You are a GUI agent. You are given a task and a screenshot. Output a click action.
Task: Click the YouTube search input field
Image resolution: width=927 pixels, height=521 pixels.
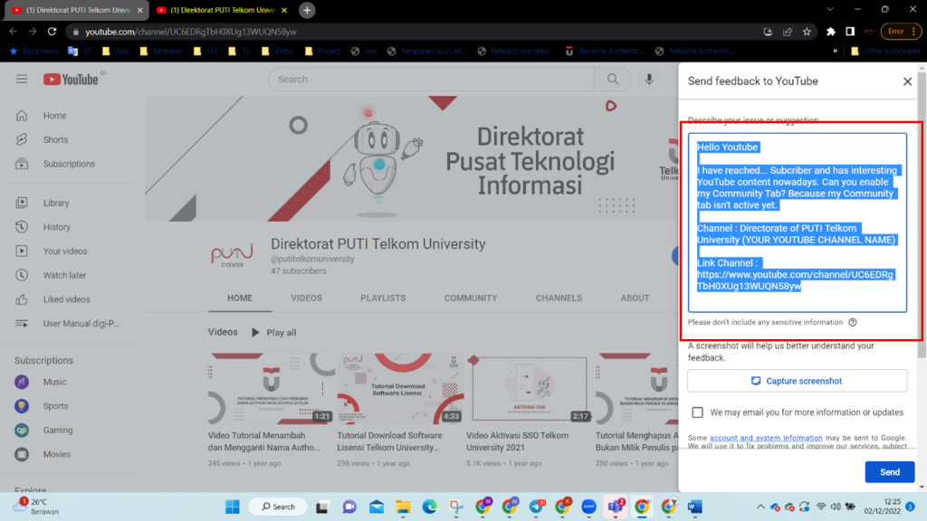431,80
